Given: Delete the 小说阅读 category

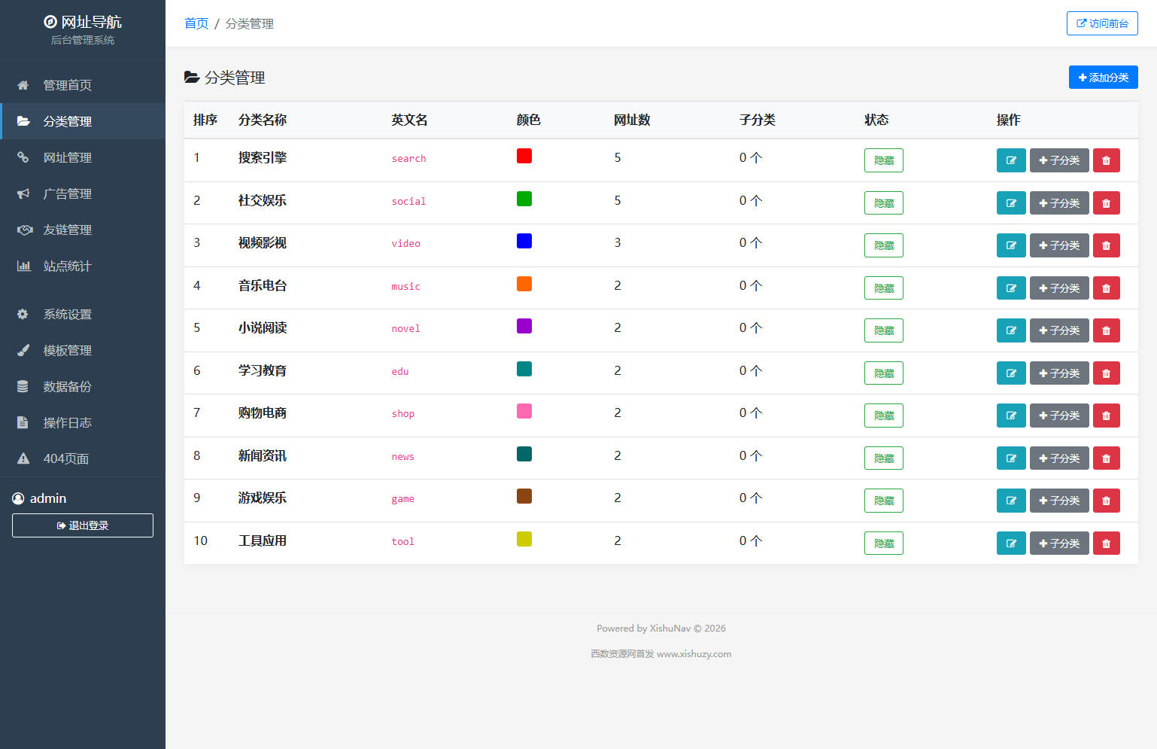Looking at the screenshot, I should click(x=1106, y=330).
